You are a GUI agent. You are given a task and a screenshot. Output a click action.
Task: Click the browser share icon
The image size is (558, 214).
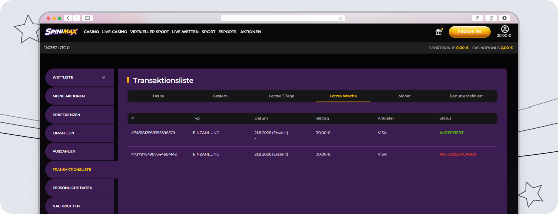pyautogui.click(x=477, y=18)
